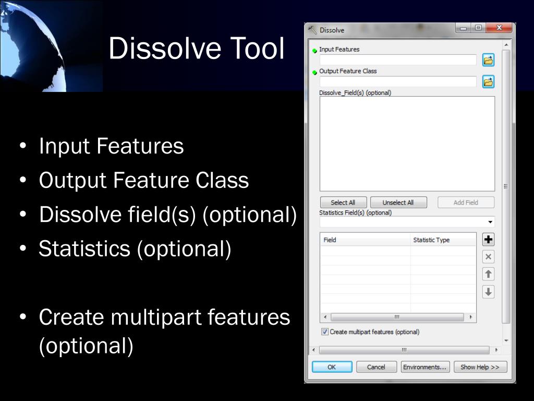Click the Add Field button

(466, 202)
